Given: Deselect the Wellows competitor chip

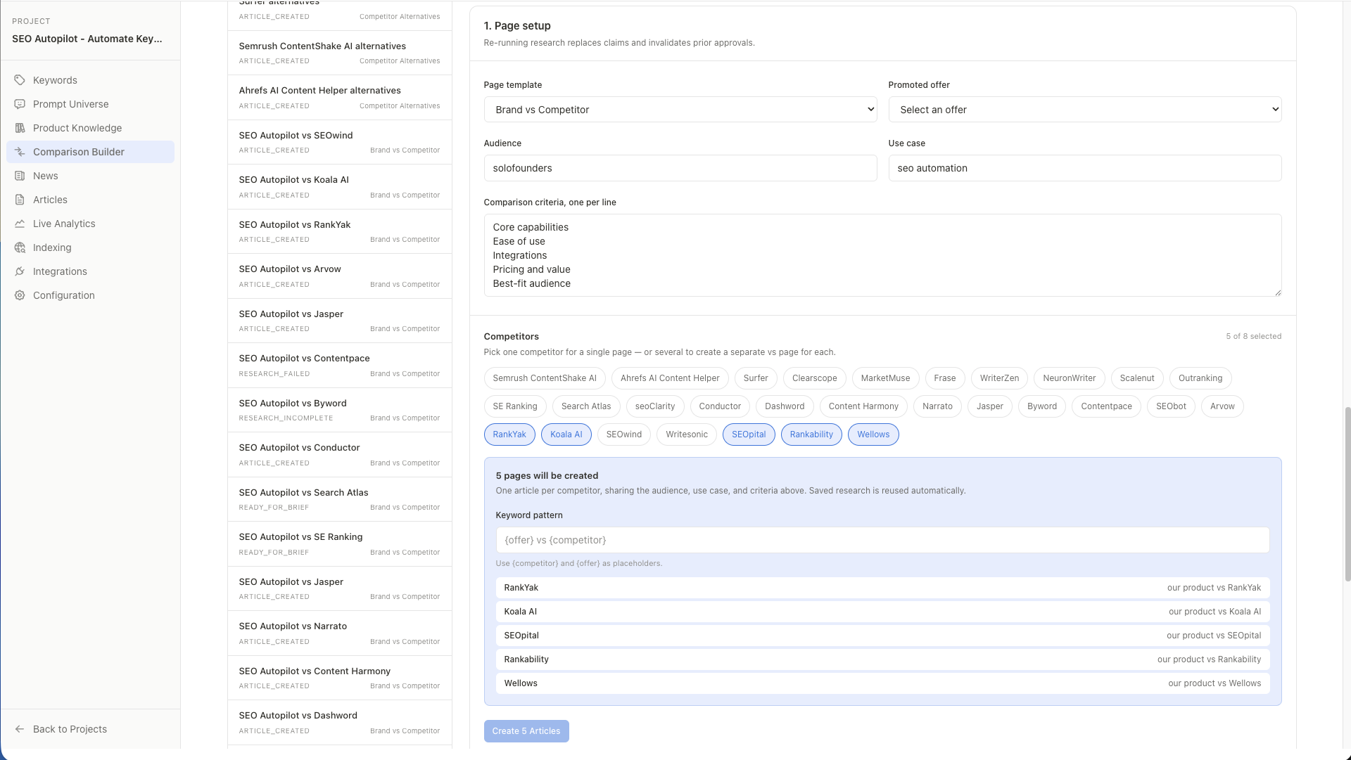Looking at the screenshot, I should 873,434.
